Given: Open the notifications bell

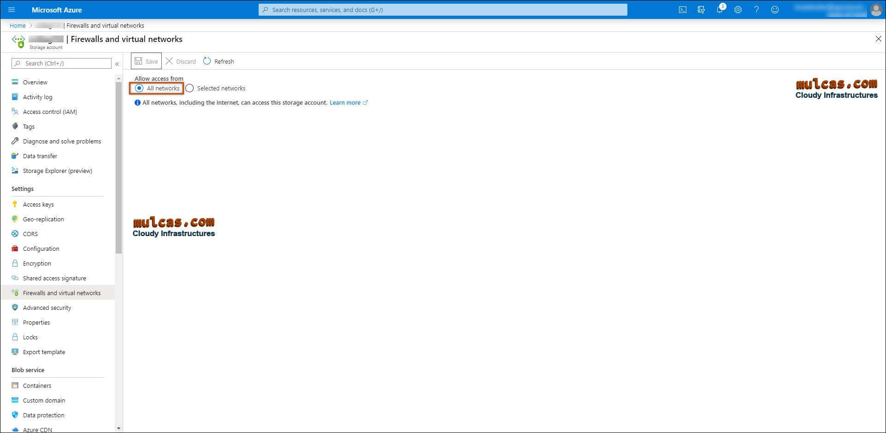Looking at the screenshot, I should [x=720, y=10].
